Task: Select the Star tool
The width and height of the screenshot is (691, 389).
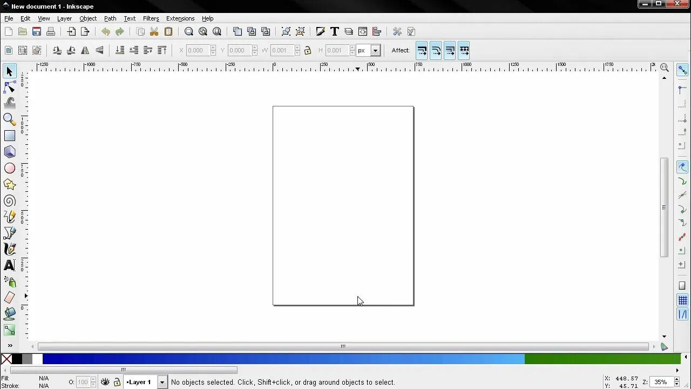Action: point(9,184)
